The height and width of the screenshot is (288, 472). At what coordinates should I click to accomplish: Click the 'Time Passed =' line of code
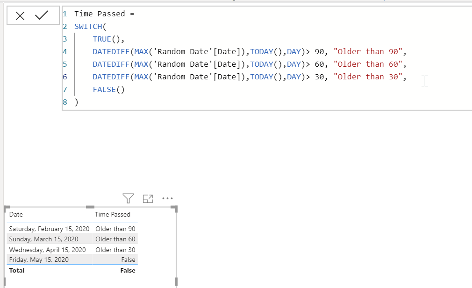104,14
